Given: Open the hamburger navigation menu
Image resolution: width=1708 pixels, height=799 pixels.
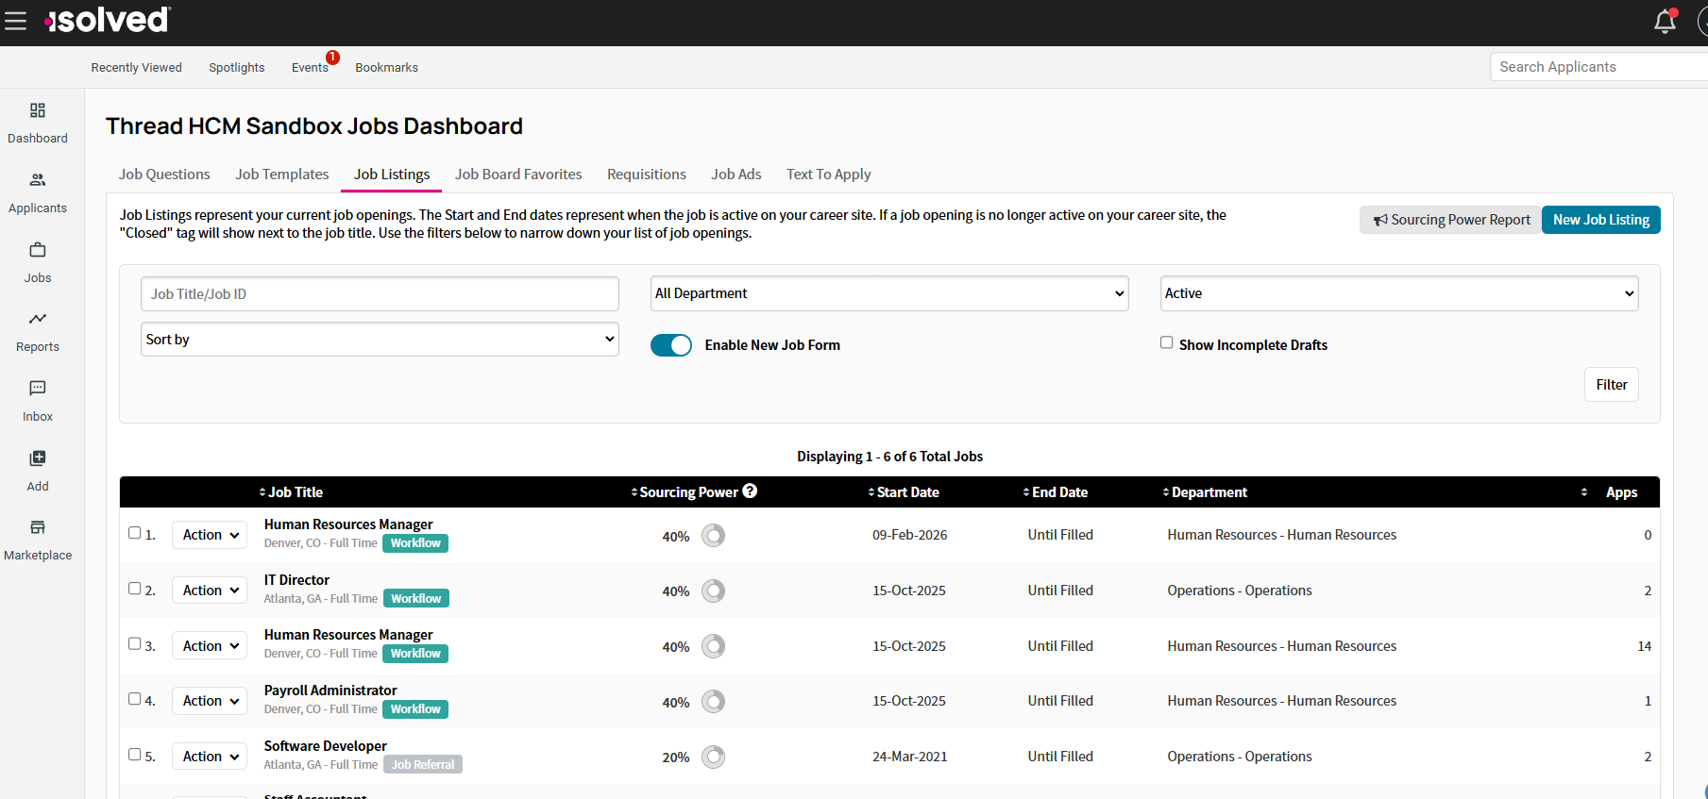Looking at the screenshot, I should (15, 21).
